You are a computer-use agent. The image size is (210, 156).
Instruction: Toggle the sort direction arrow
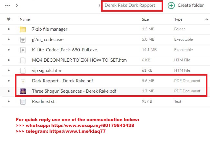(207, 19)
